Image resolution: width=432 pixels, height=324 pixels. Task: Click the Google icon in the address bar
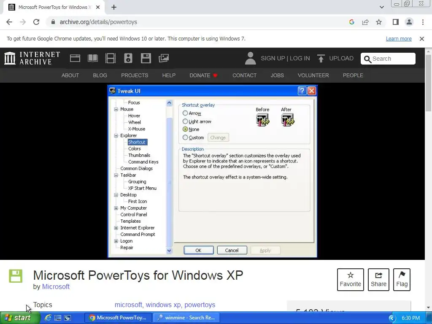pos(351,22)
